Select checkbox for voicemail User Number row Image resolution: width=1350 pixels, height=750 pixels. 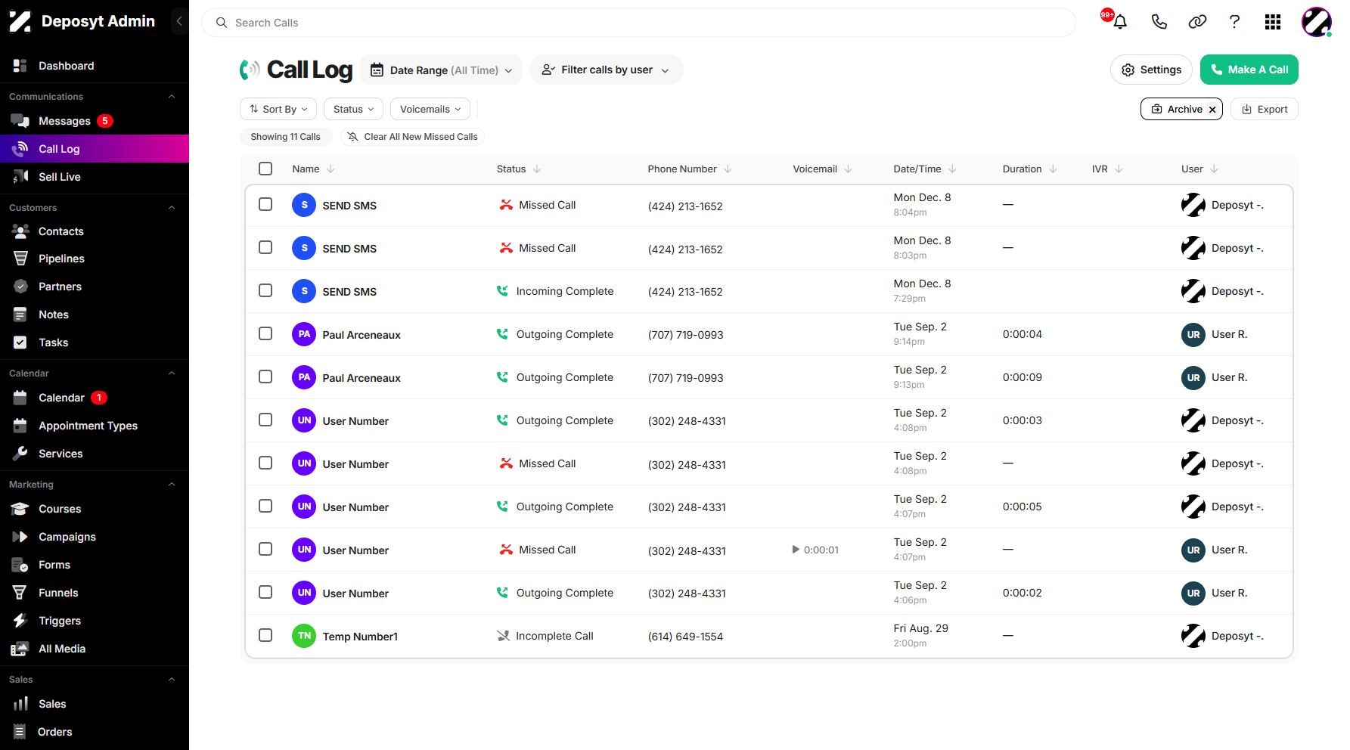[x=265, y=549]
